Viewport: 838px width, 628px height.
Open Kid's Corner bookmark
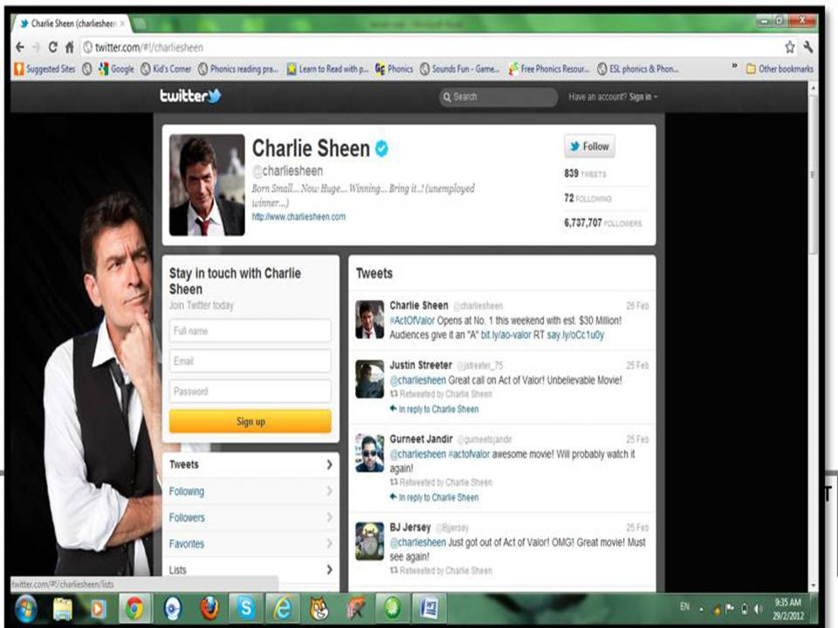tap(166, 69)
